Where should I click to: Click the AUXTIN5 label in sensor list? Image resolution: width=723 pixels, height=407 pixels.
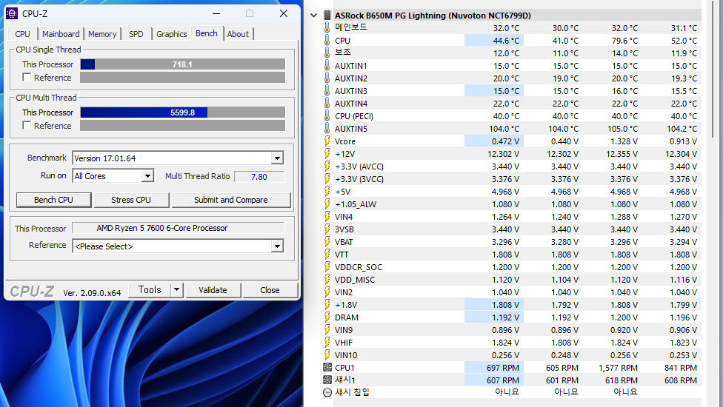[351, 129]
